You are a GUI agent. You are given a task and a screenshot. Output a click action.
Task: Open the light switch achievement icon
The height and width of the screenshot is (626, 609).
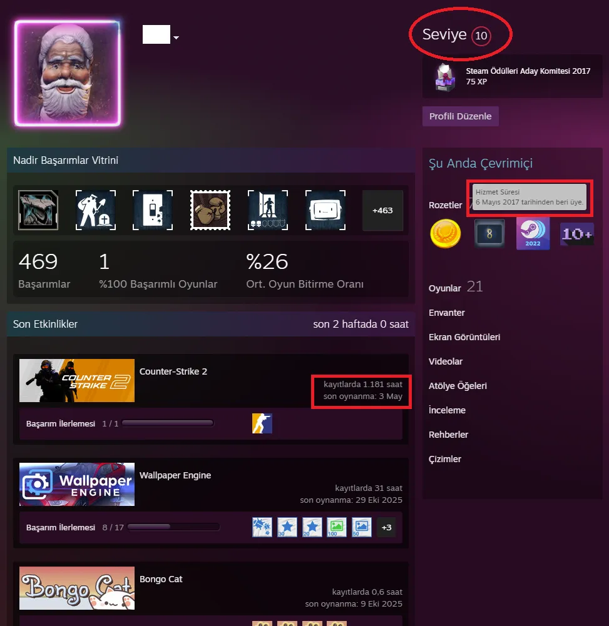coord(153,210)
